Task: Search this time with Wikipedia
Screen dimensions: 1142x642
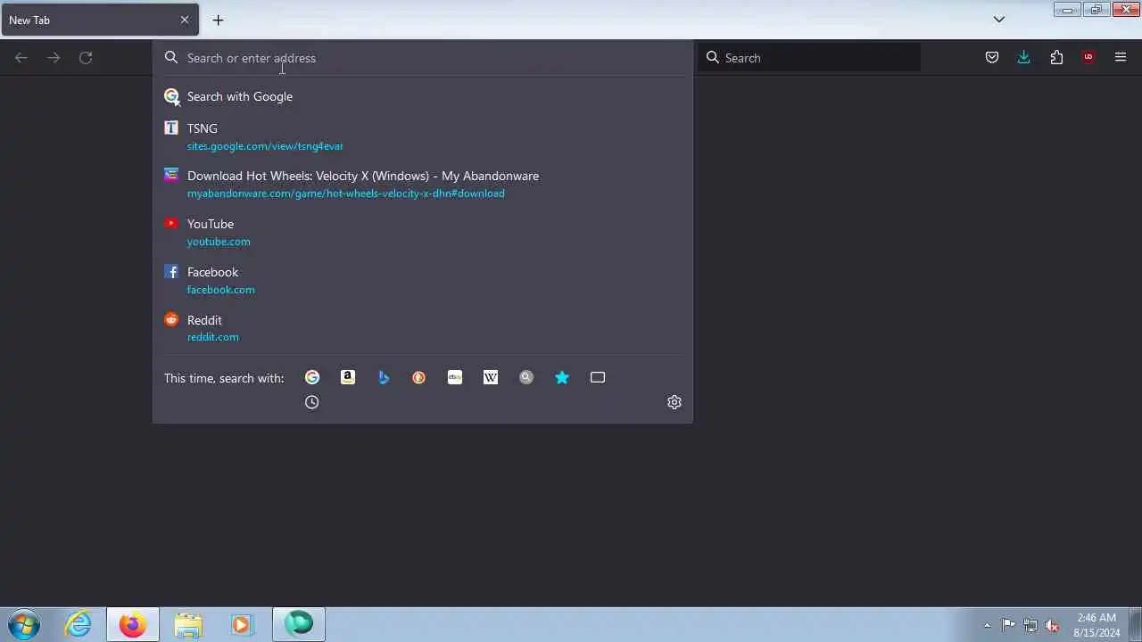Action: pyautogui.click(x=491, y=377)
